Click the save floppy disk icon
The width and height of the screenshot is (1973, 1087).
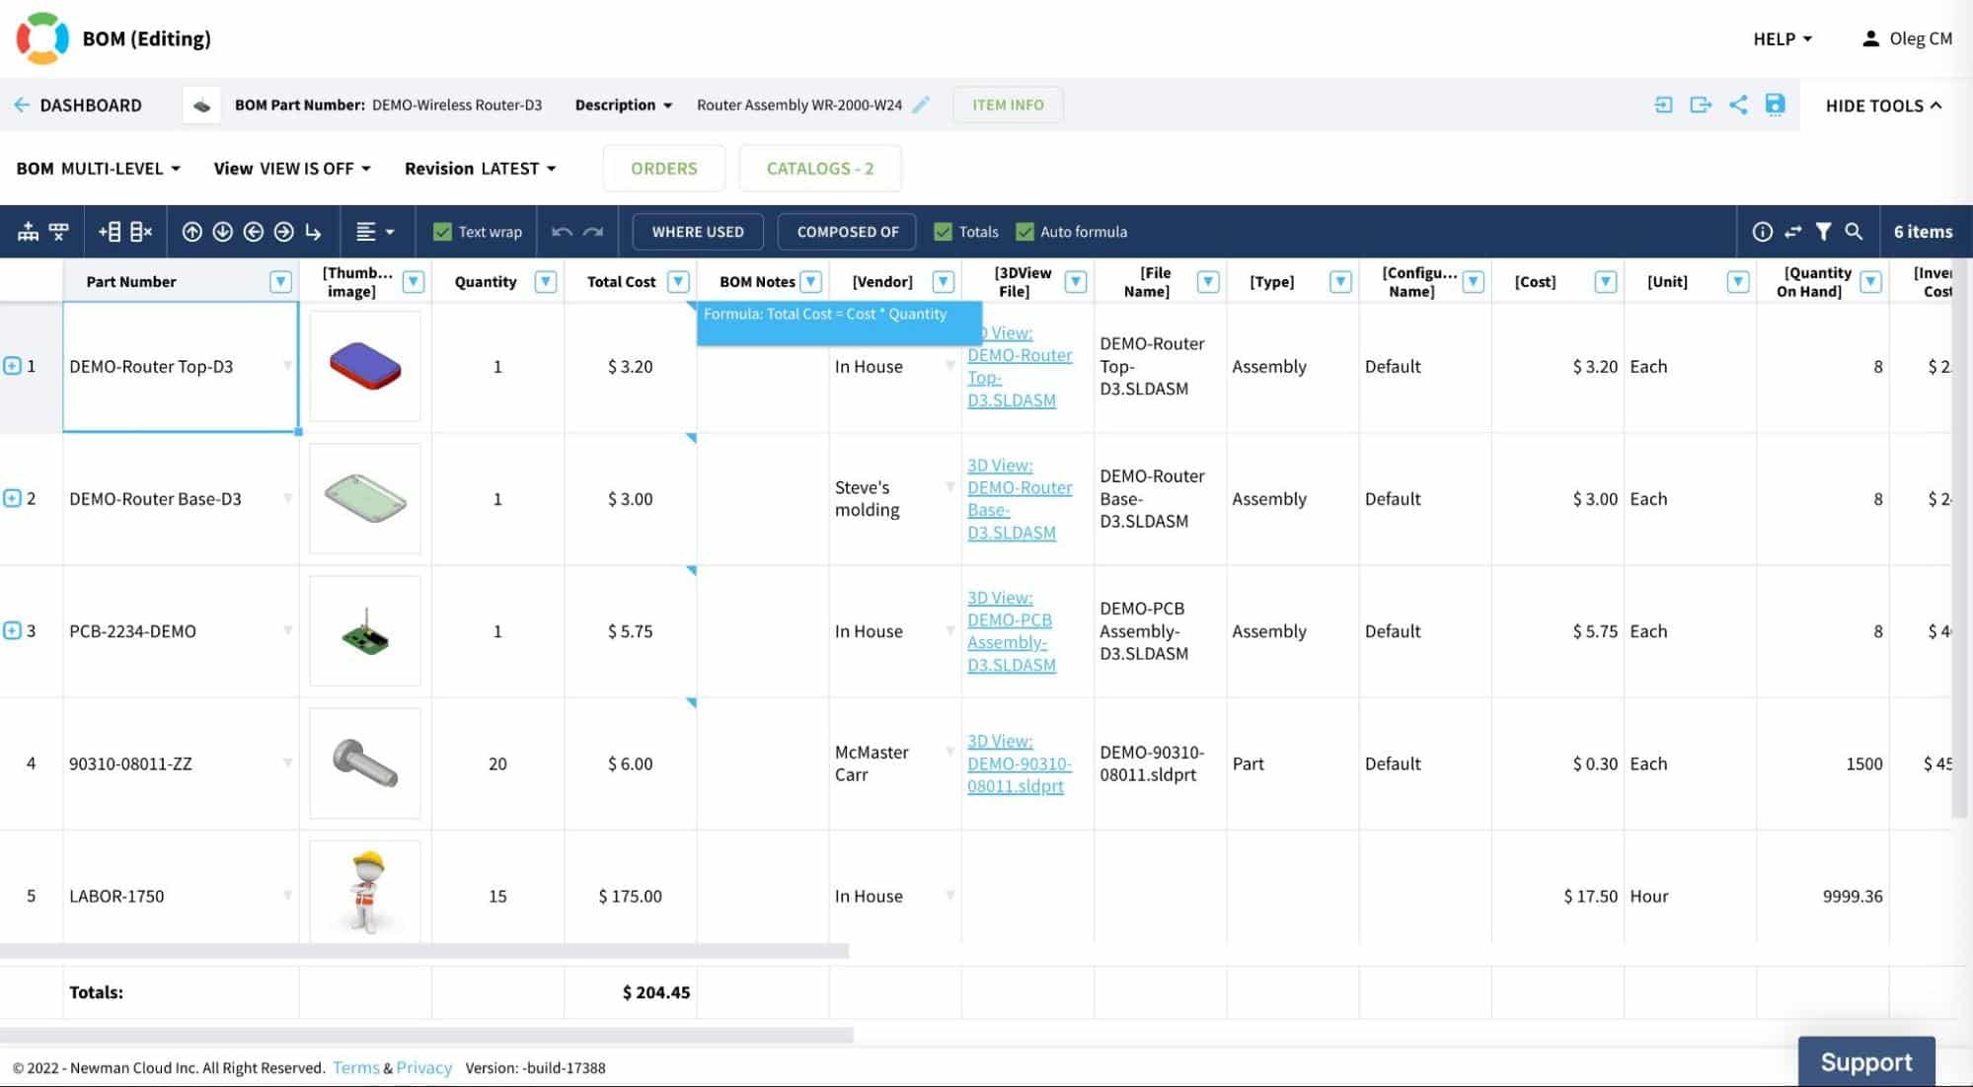tap(1775, 105)
